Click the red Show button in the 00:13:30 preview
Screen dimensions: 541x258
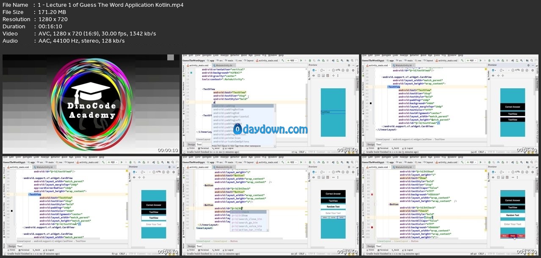[x=505, y=236]
